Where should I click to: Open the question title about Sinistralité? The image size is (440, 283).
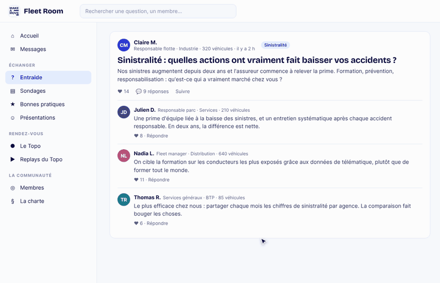click(257, 60)
